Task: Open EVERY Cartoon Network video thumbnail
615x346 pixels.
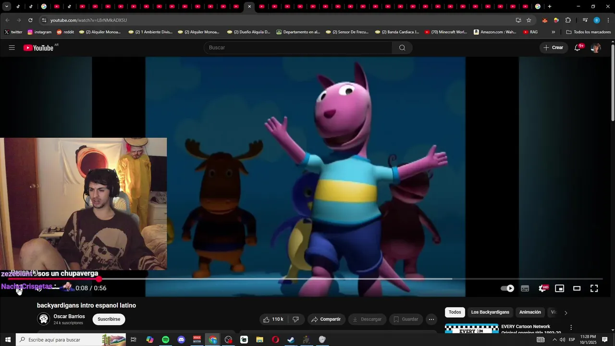Action: click(x=472, y=329)
